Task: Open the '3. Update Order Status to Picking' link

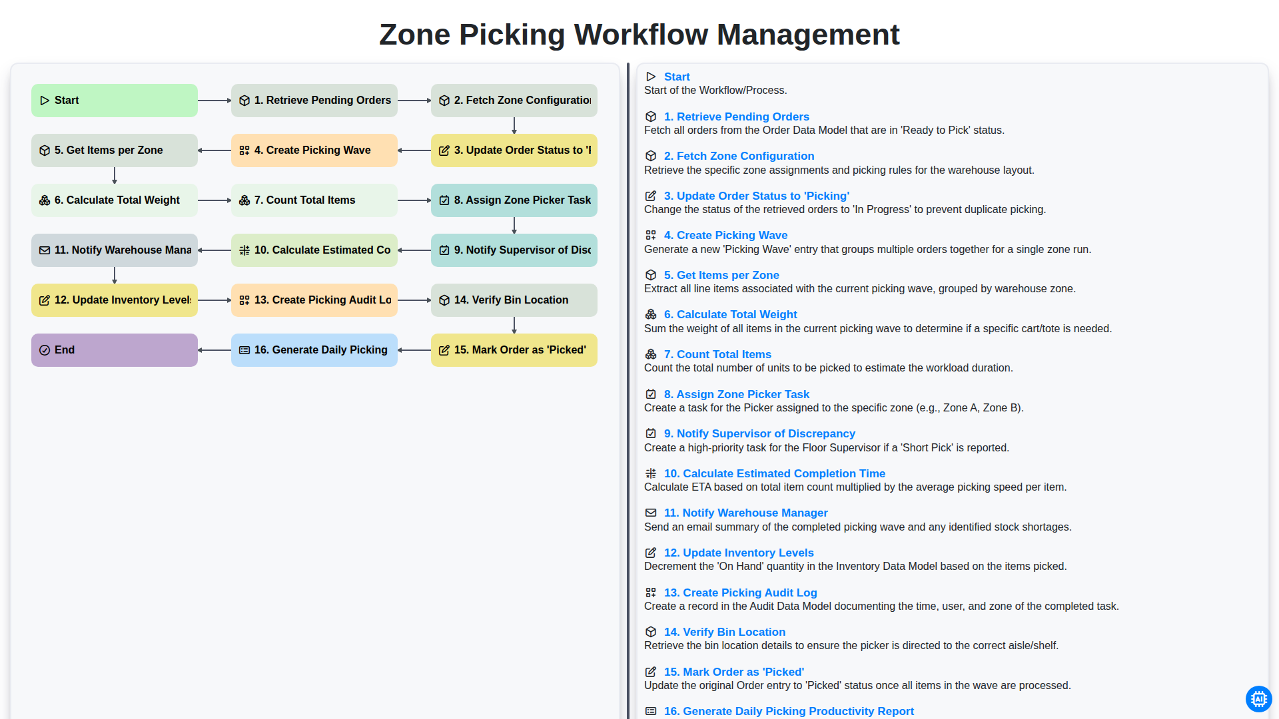Action: coord(757,196)
